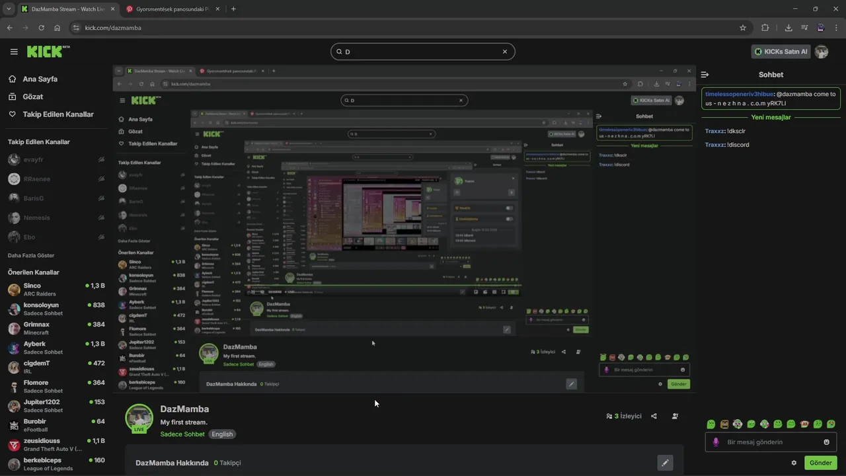Screen dimensions: 846x476
Task: Open recommended channel Ayberk
Action: coord(56,348)
